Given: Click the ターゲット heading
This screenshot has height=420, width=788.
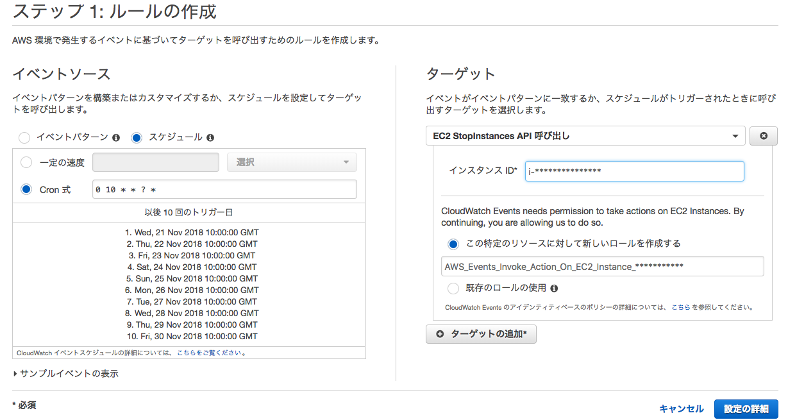Looking at the screenshot, I should click(x=460, y=74).
